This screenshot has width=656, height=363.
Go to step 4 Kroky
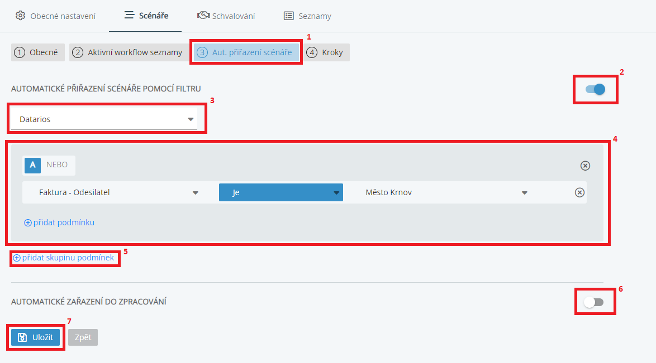(326, 52)
